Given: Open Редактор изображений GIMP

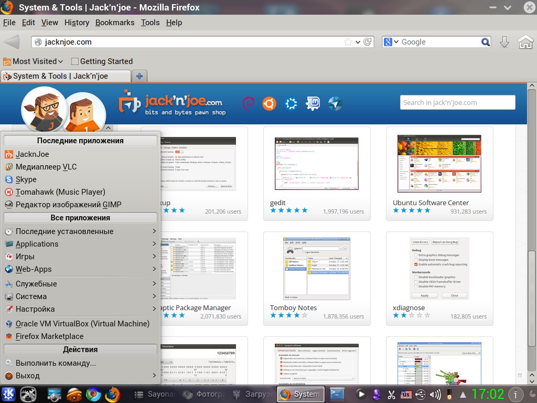Looking at the screenshot, I should (x=80, y=205).
